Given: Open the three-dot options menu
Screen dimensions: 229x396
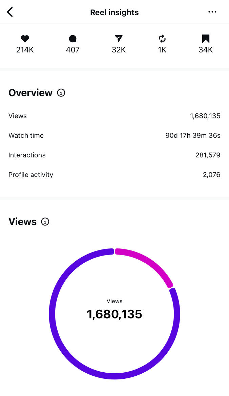Looking at the screenshot, I should point(212,12).
